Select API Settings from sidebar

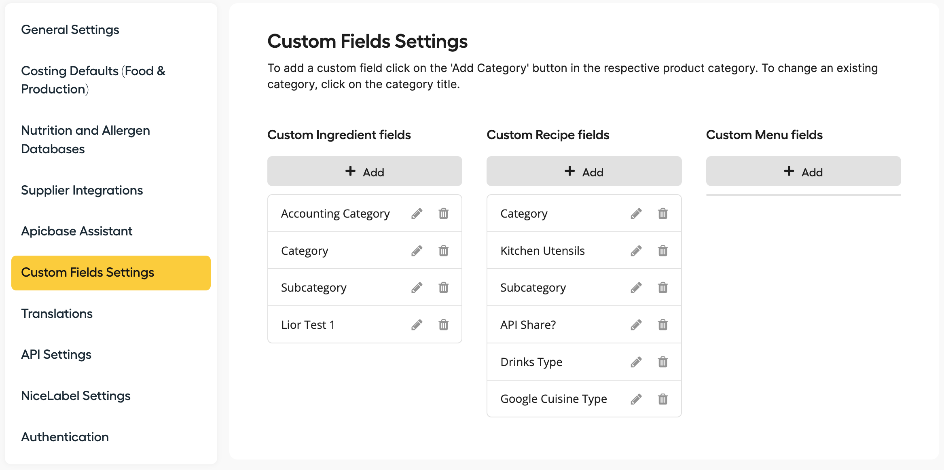[x=56, y=354]
